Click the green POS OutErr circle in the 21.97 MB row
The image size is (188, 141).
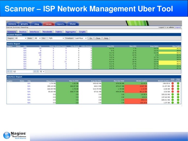(x=178, y=86)
